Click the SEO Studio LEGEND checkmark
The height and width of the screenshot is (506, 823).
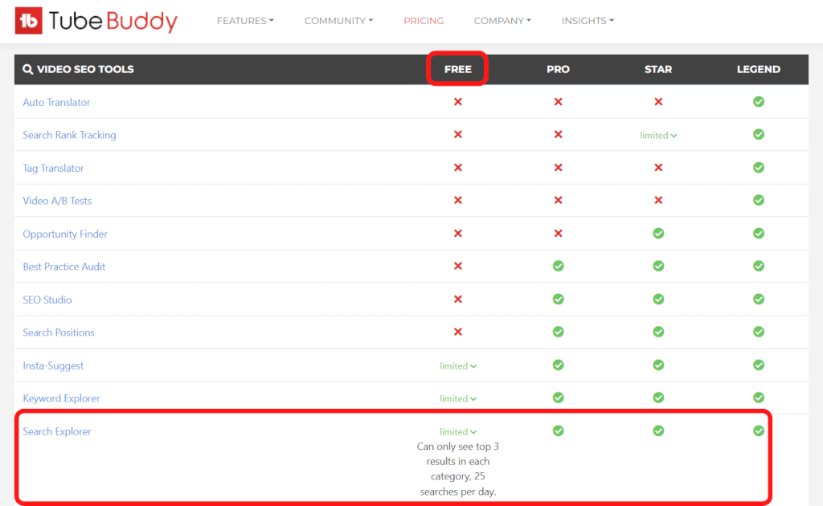click(x=759, y=299)
